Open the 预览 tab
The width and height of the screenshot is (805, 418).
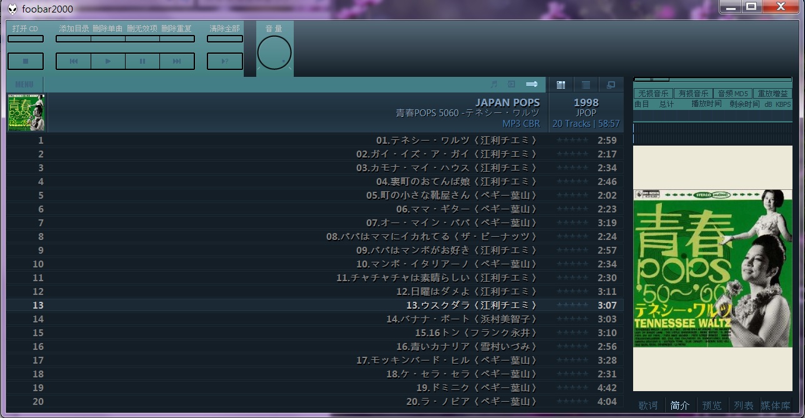[x=712, y=406]
